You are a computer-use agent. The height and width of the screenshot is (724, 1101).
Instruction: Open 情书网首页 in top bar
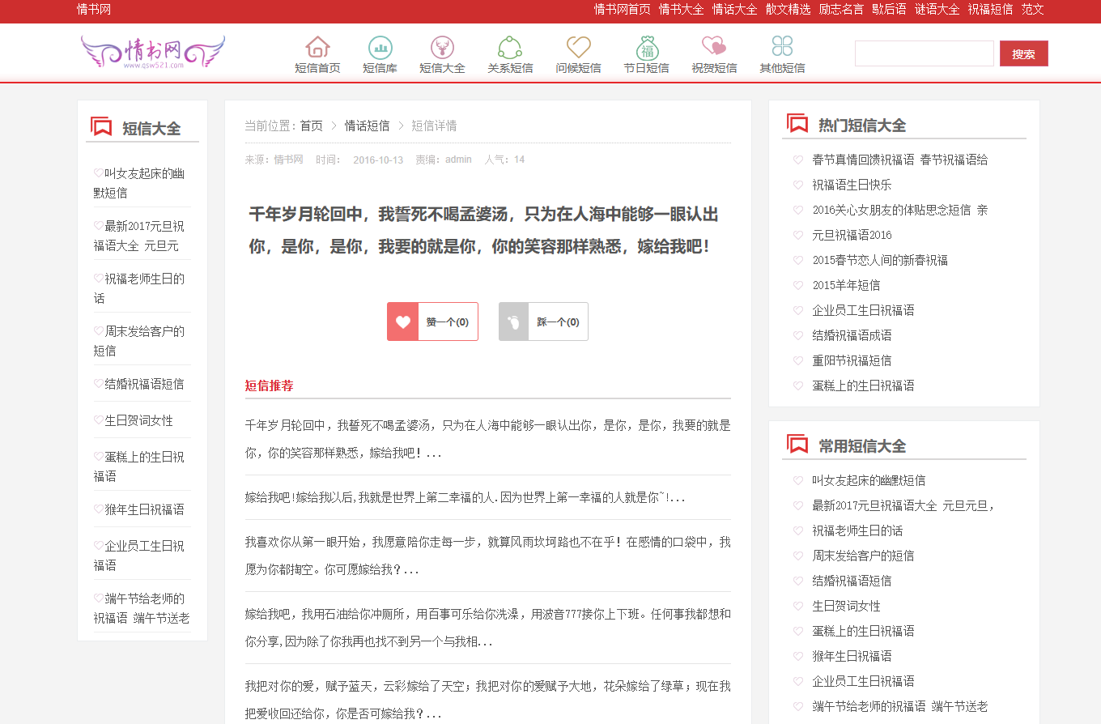[623, 10]
